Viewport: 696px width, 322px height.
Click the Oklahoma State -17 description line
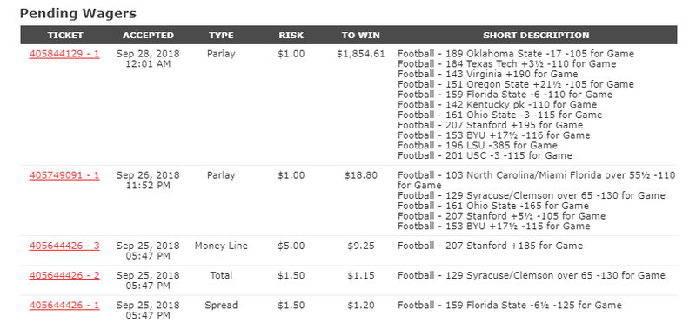(516, 54)
